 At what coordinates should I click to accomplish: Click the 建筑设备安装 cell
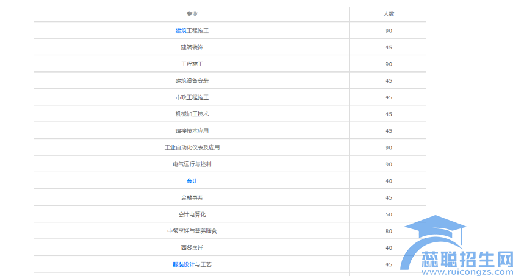click(x=192, y=80)
